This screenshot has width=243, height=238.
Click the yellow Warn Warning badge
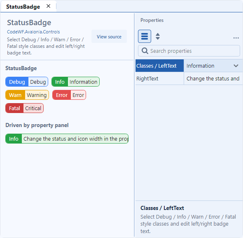coord(27,95)
